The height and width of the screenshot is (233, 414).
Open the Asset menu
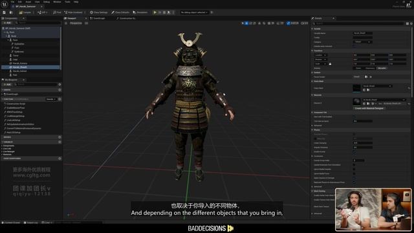tap(28, 2)
